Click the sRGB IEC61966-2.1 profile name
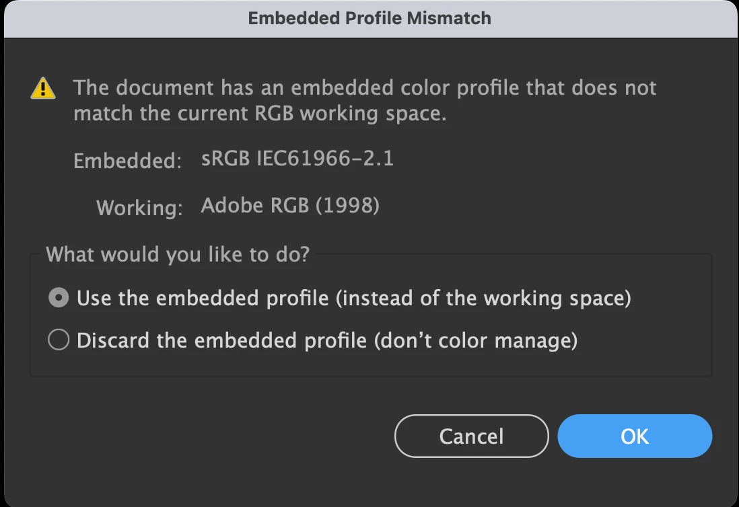Image resolution: width=739 pixels, height=507 pixels. 297,159
